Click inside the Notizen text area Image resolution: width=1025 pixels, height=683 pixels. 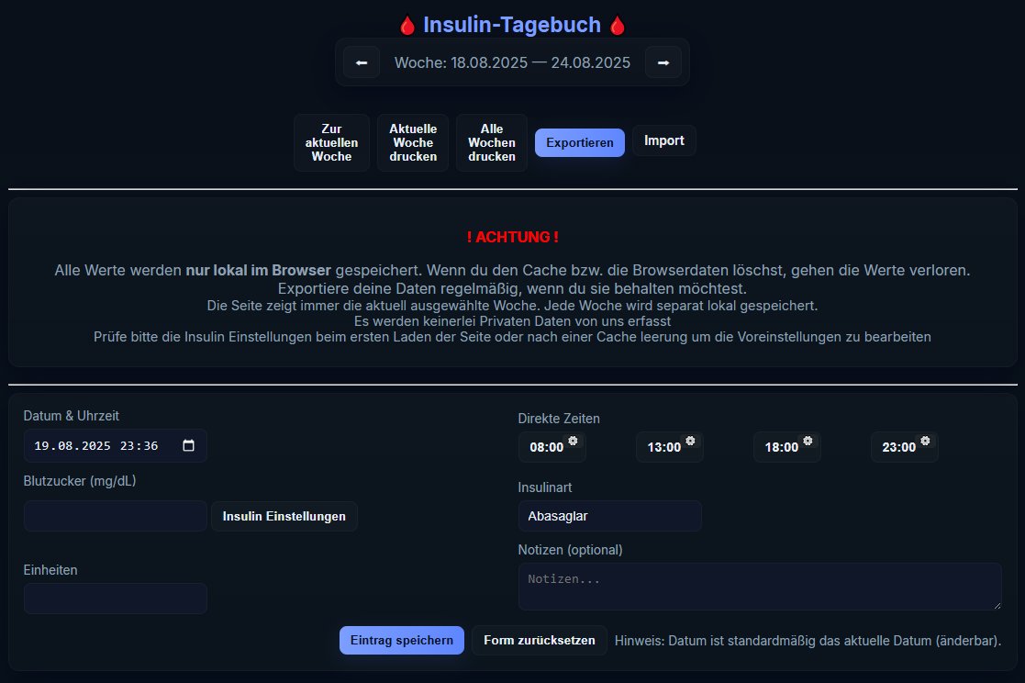[x=760, y=586]
